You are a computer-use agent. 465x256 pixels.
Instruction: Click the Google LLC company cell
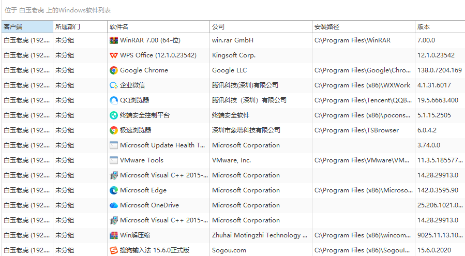pyautogui.click(x=229, y=70)
